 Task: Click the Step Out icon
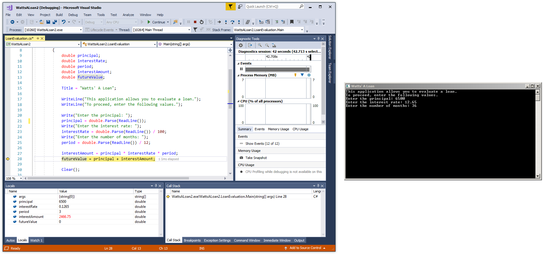pyautogui.click(x=239, y=22)
